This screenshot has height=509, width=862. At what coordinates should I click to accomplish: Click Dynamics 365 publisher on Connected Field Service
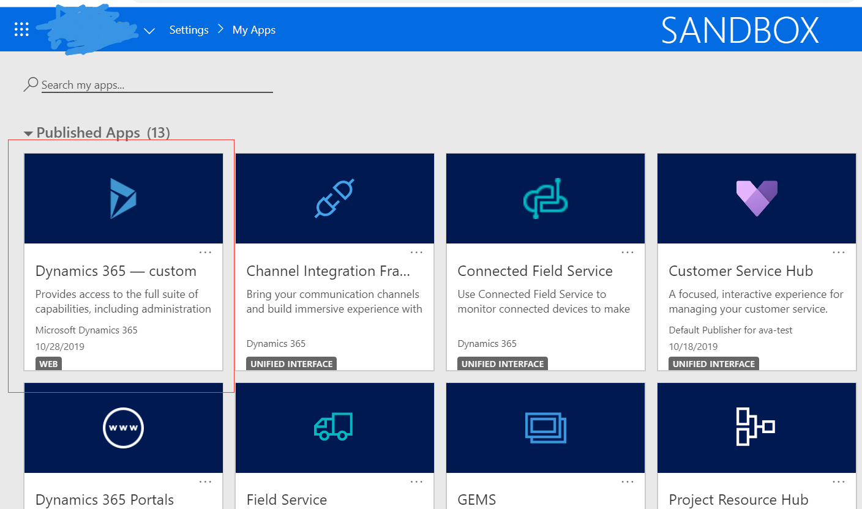pyautogui.click(x=487, y=344)
